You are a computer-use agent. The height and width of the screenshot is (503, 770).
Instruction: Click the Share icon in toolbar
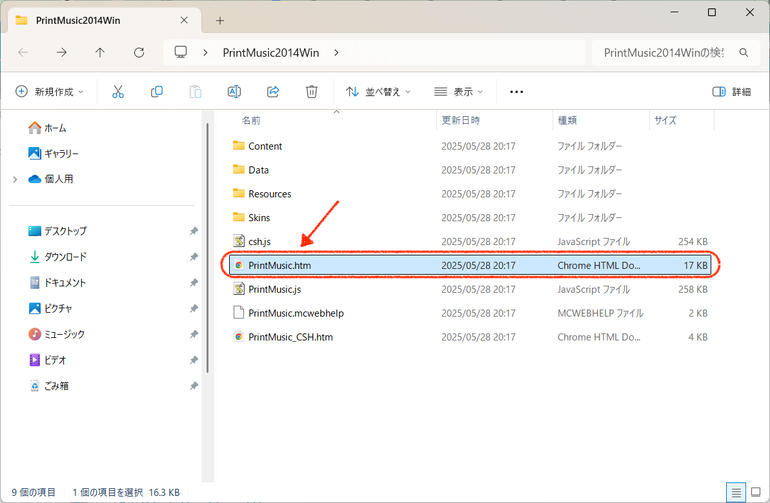point(273,92)
